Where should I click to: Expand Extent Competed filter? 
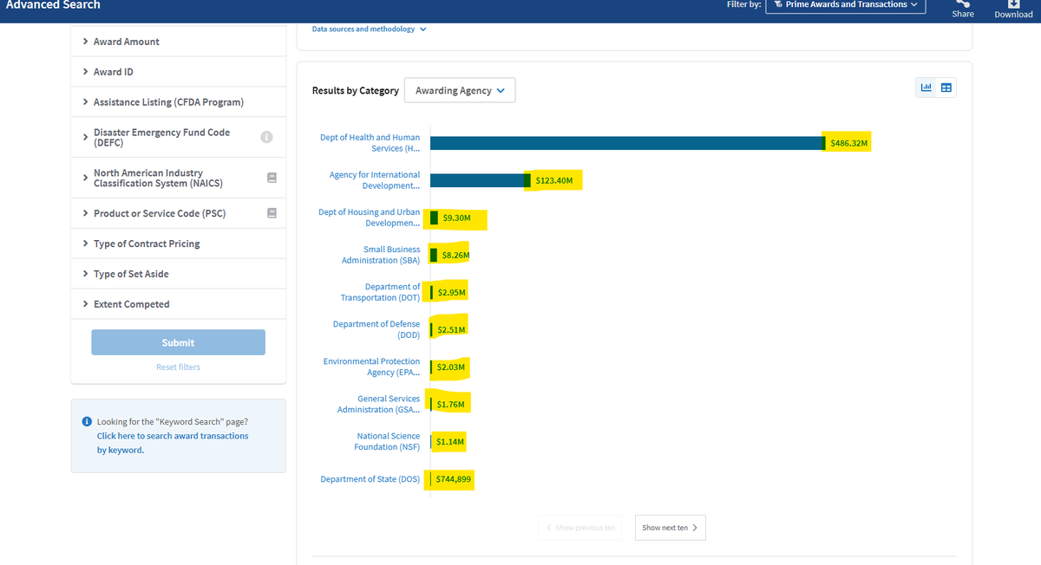(179, 304)
